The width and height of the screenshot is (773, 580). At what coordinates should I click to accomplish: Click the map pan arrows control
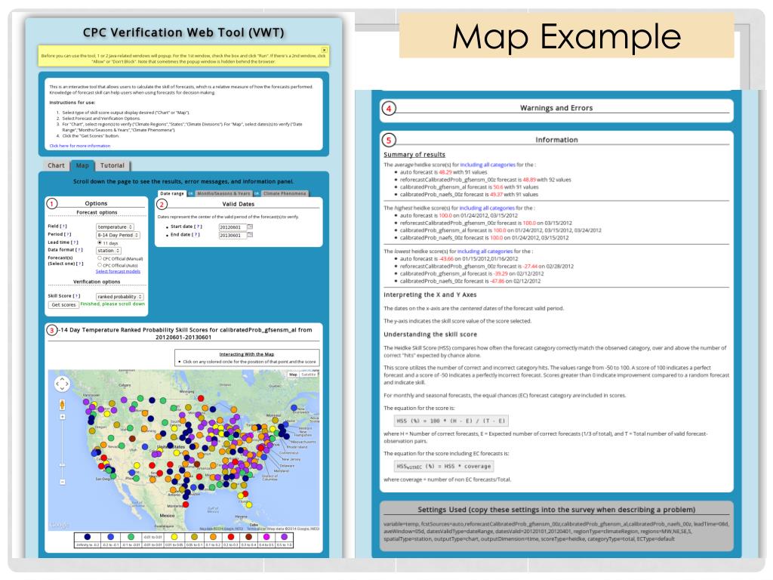click(62, 384)
